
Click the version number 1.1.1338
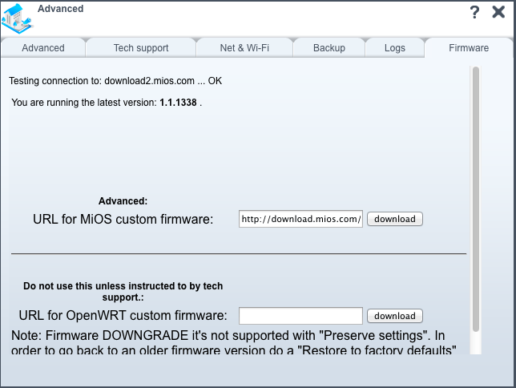tap(178, 103)
